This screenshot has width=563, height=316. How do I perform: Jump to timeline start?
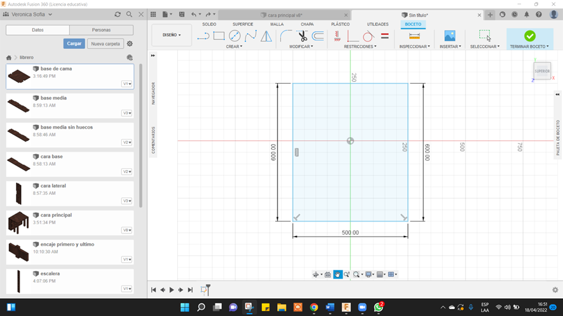point(153,290)
